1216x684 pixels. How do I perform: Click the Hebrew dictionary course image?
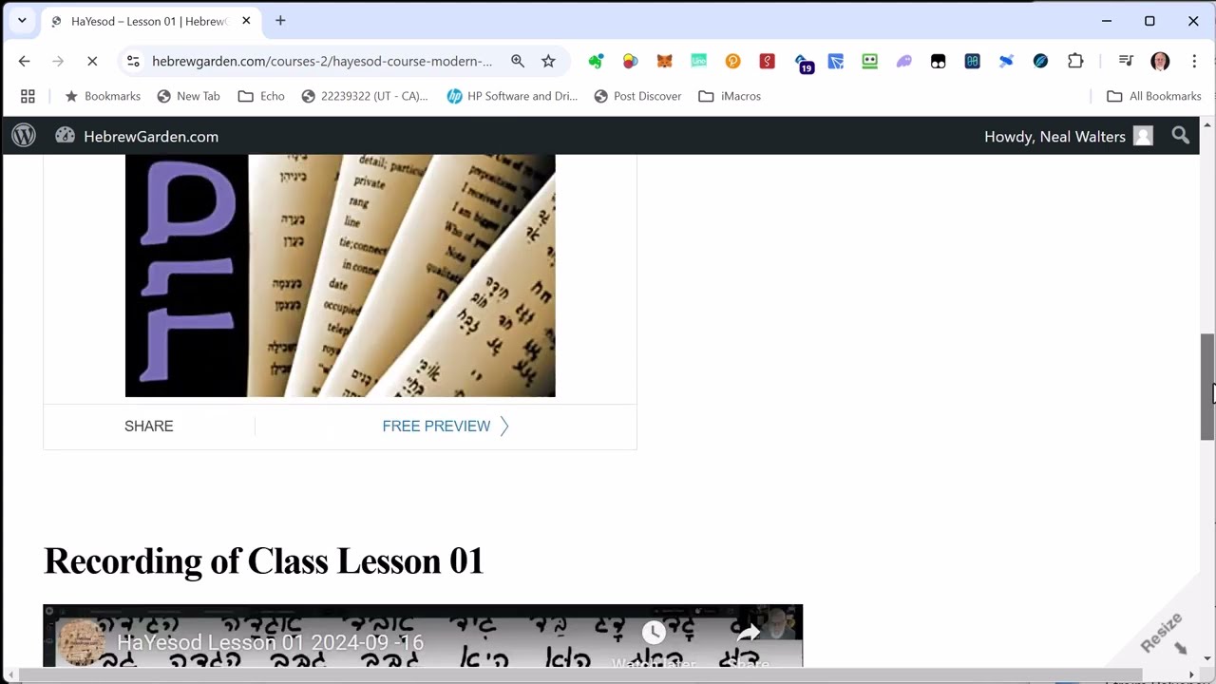(340, 275)
